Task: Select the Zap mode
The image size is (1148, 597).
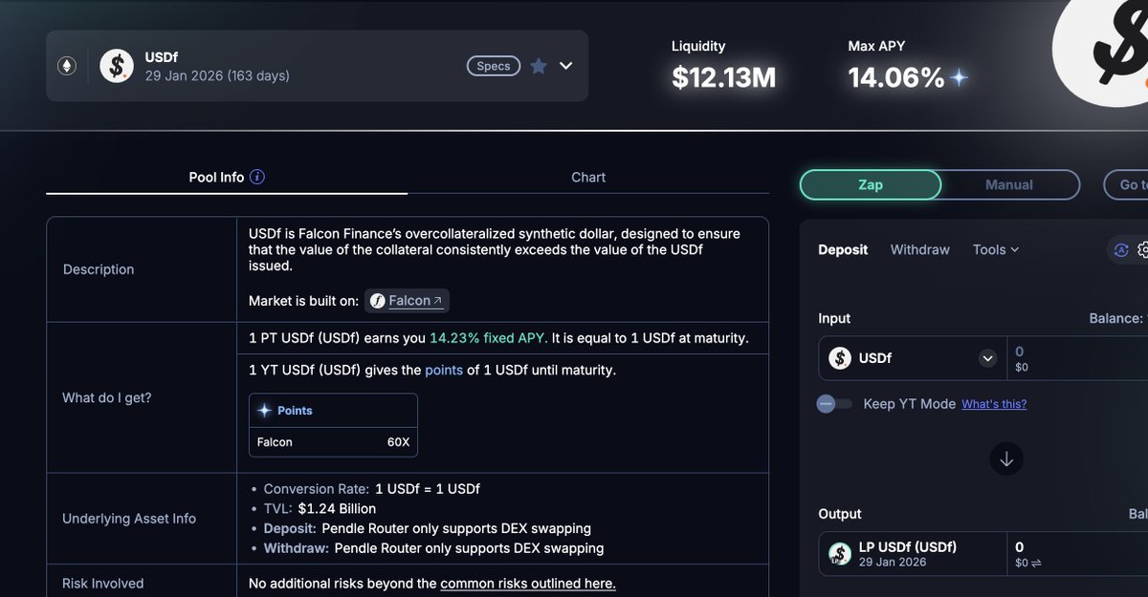Action: pyautogui.click(x=871, y=184)
